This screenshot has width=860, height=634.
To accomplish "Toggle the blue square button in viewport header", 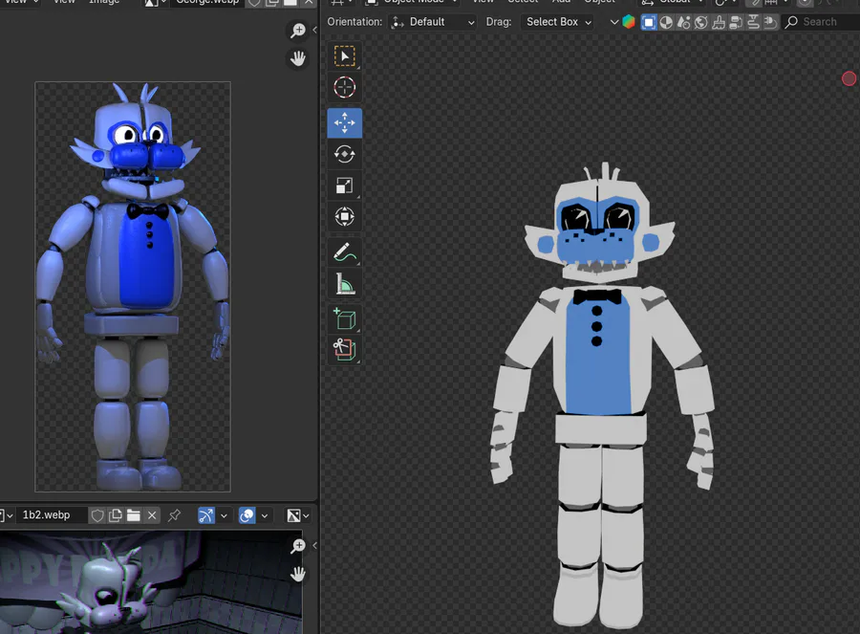I will [x=649, y=23].
